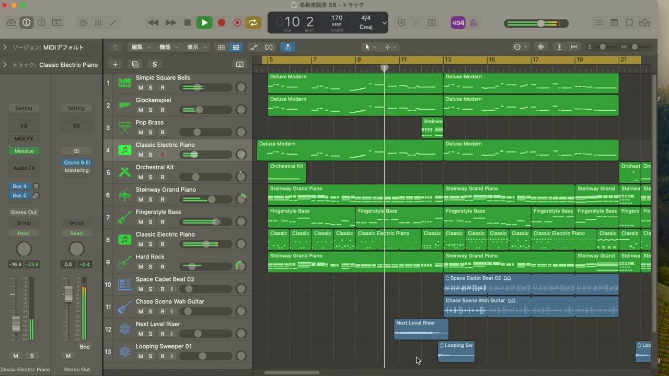Click the Next Level Riser track icon

pos(124,330)
